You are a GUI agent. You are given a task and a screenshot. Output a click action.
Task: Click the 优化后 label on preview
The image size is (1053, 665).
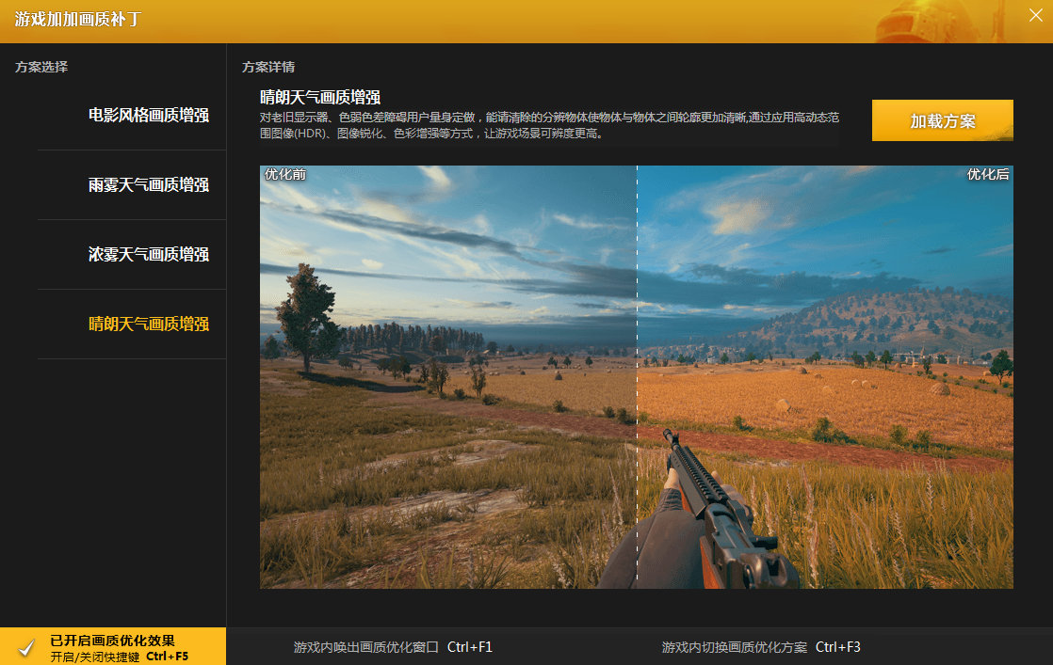point(988,175)
